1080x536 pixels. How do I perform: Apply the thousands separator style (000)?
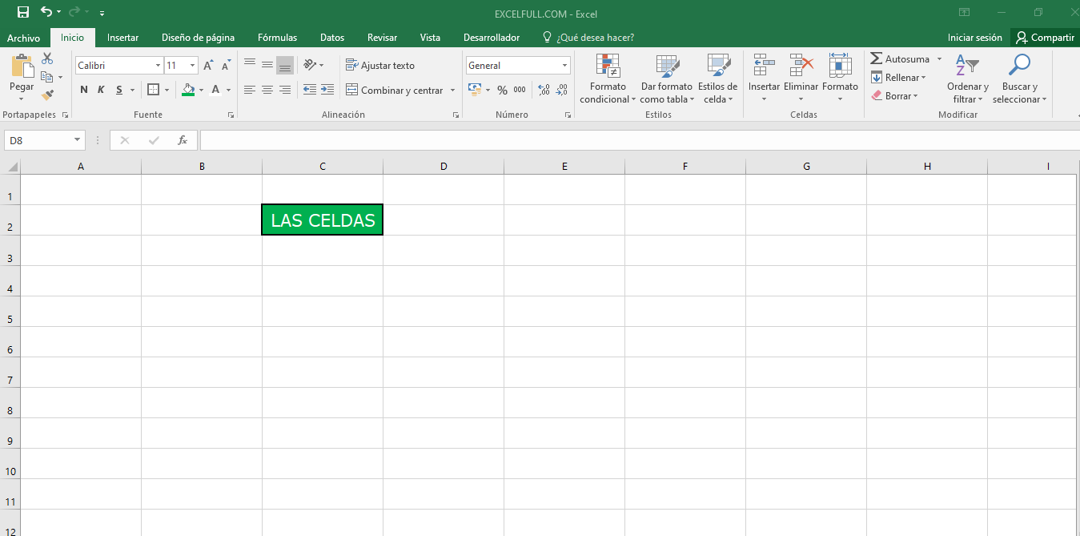(x=520, y=90)
